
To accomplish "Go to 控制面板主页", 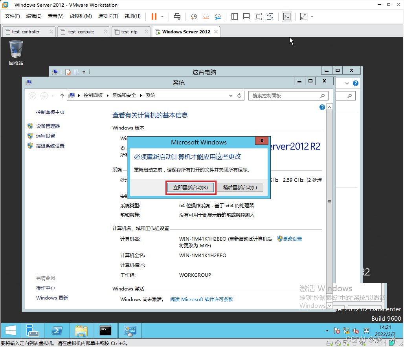I will click(50, 112).
